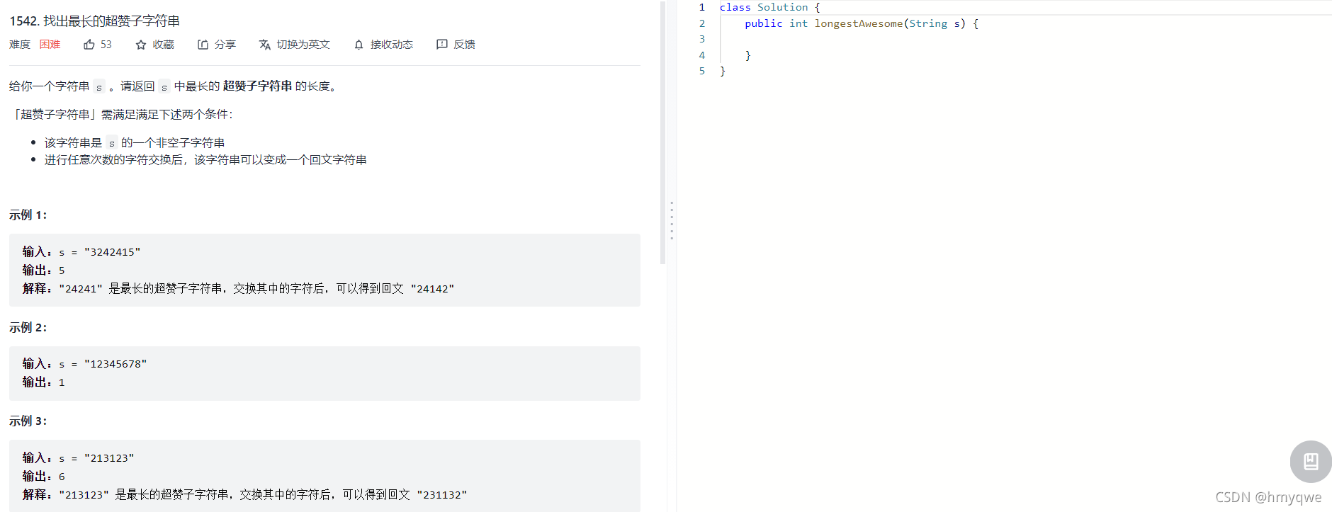This screenshot has height=512, width=1332.
Task: Click the bold 超赞子字符串 term in description
Action: (257, 86)
